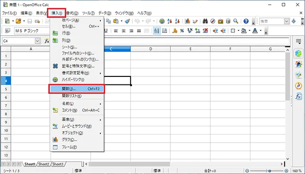Apply percent number format icon

[x=182, y=30]
